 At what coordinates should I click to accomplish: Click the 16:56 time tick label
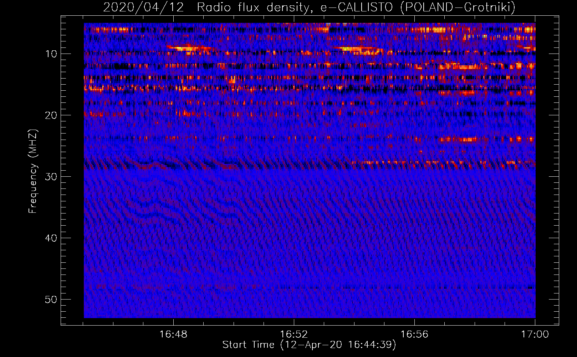pos(414,335)
